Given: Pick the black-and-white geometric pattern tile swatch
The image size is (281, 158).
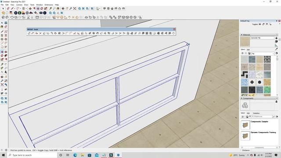Looking at the screenshot, I should coord(267,60).
